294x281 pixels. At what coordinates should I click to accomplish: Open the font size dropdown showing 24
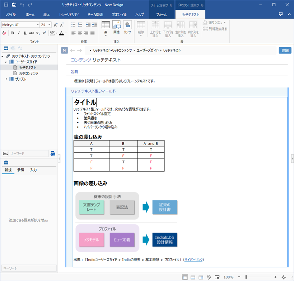point(50,25)
